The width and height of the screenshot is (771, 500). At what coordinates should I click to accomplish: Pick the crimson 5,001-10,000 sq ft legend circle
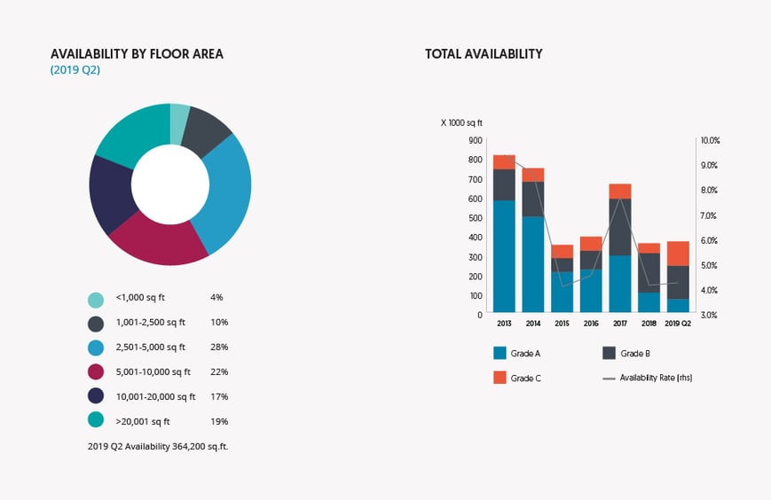95,372
